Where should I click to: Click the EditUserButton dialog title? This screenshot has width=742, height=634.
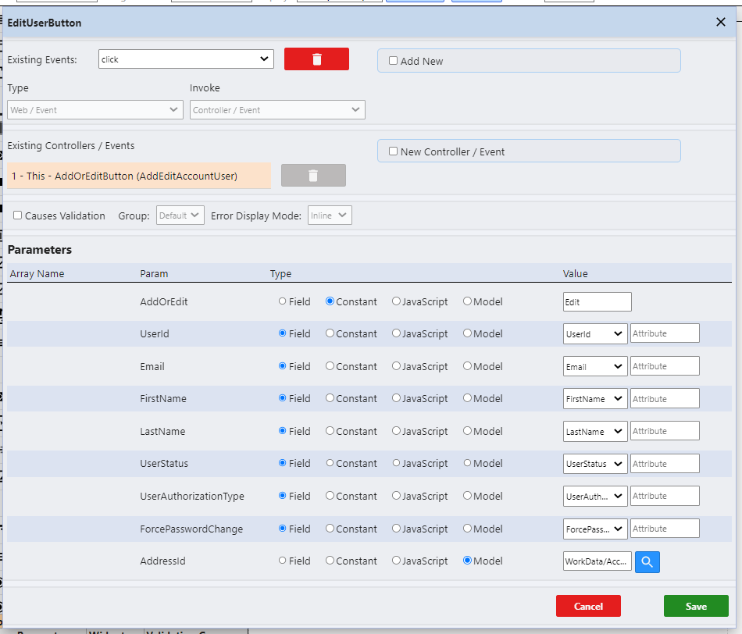point(45,23)
